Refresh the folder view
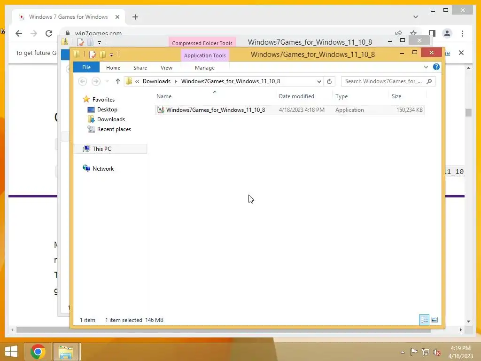 click(x=329, y=81)
